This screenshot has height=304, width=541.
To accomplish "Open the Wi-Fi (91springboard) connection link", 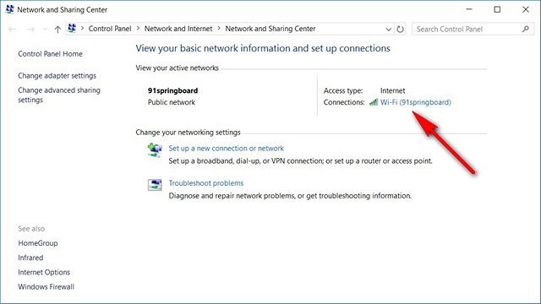I will 415,102.
